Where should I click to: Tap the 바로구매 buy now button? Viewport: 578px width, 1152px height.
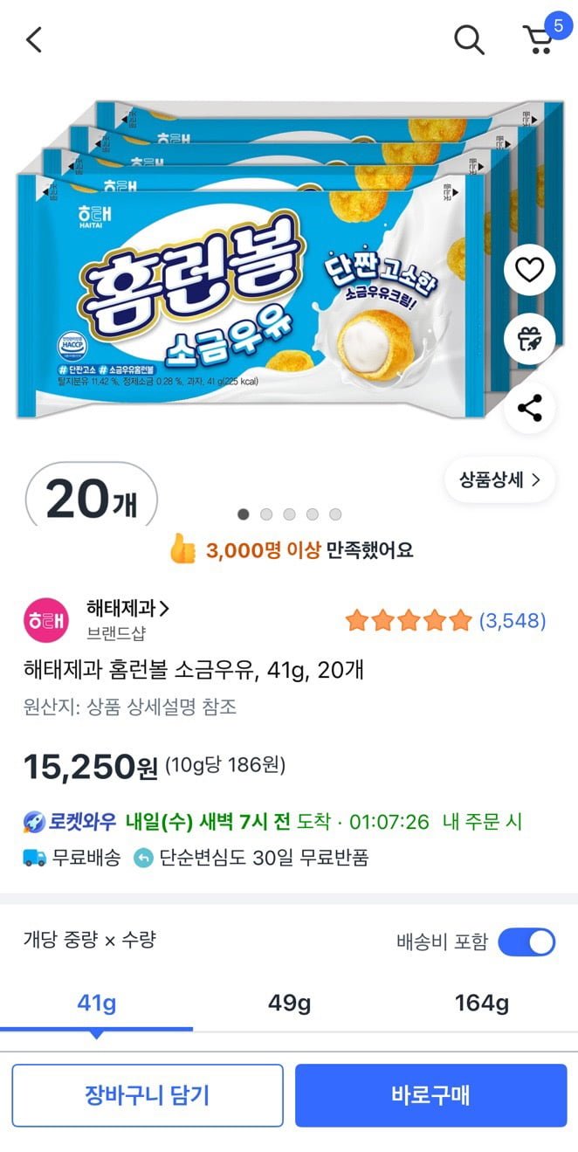pos(430,1095)
